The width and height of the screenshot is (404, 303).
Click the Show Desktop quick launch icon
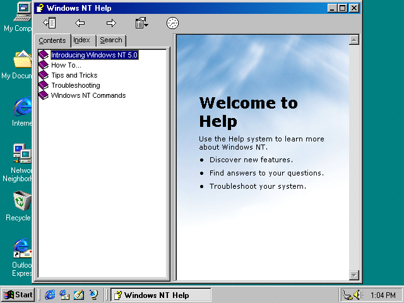79,295
